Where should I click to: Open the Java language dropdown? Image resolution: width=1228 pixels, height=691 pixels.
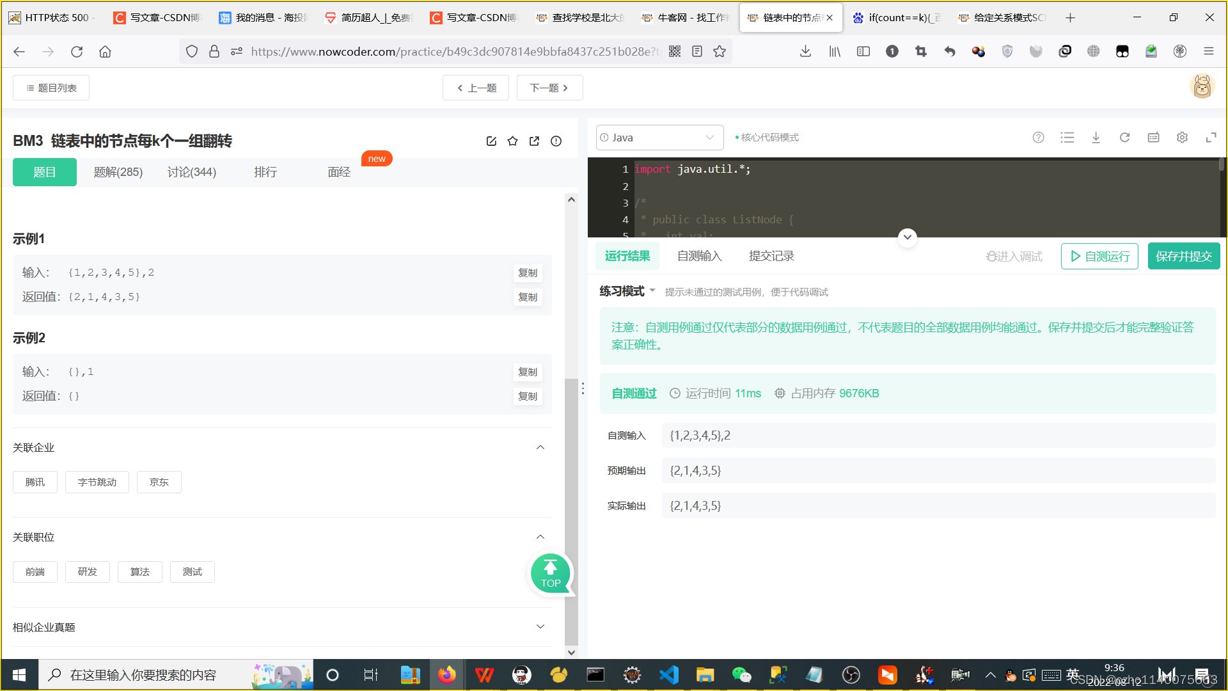[659, 137]
